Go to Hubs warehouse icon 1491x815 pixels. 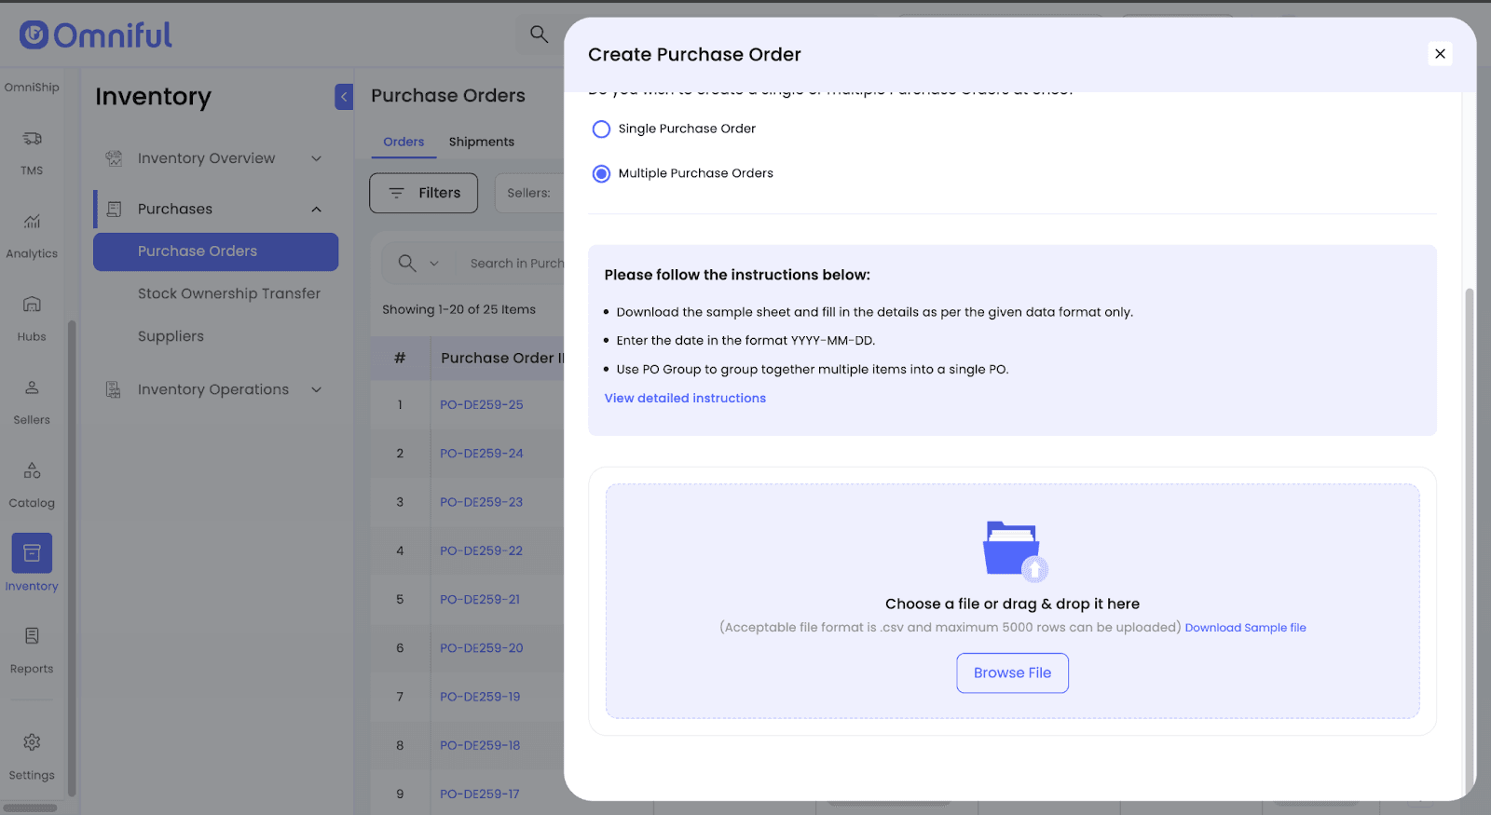point(32,306)
